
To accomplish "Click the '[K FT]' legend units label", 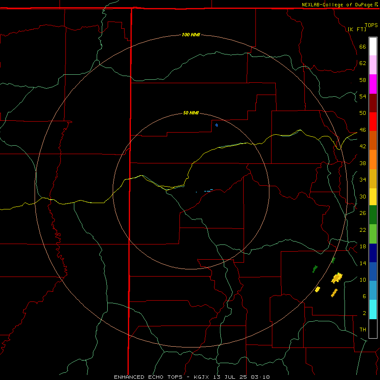I will point(357,29).
